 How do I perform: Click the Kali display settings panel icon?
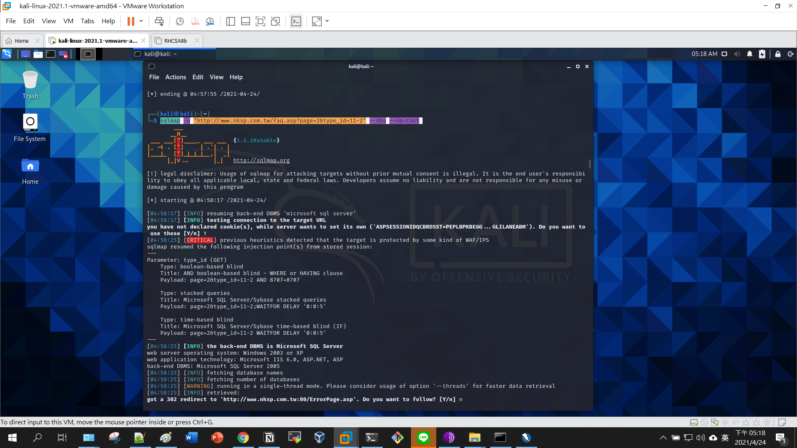coord(724,54)
